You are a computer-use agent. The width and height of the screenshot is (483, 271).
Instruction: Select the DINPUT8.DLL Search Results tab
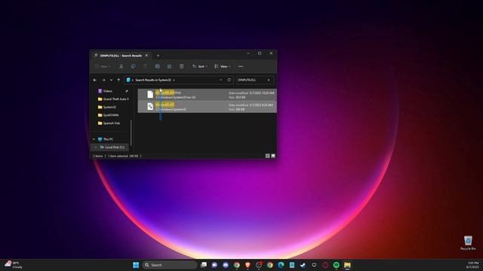tap(121, 56)
